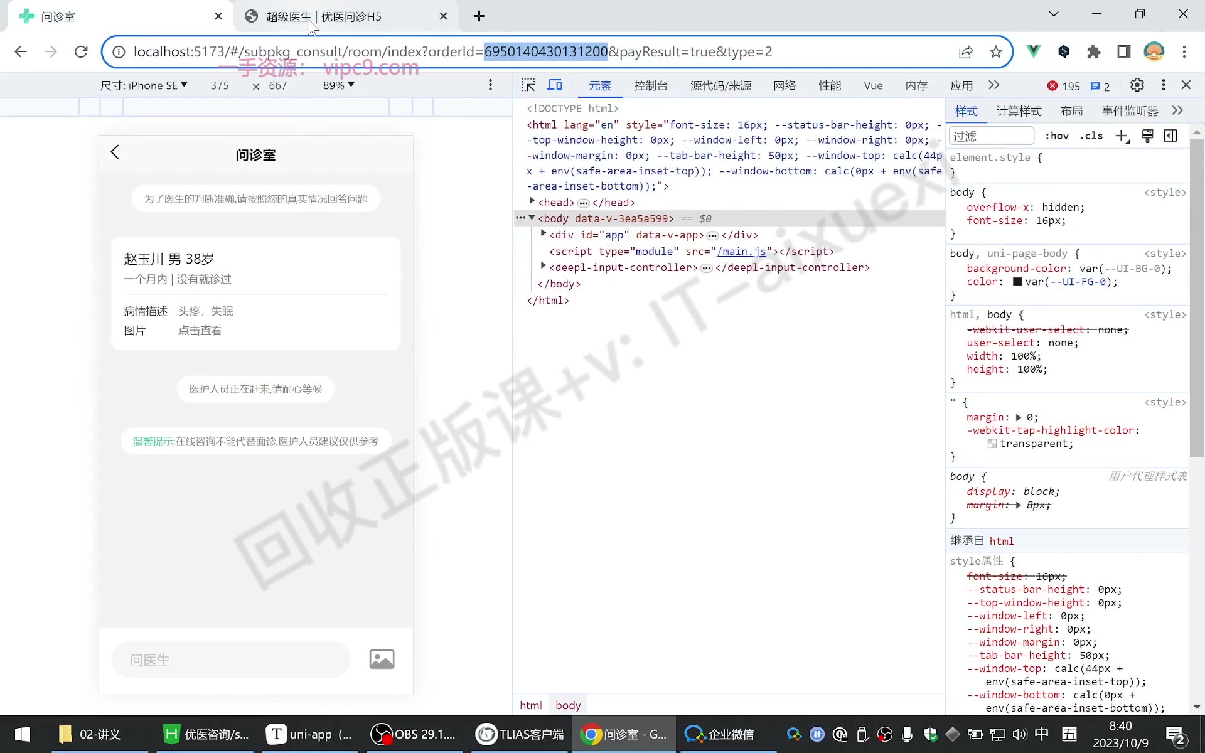Click the new style rule plus icon

pyautogui.click(x=1122, y=136)
